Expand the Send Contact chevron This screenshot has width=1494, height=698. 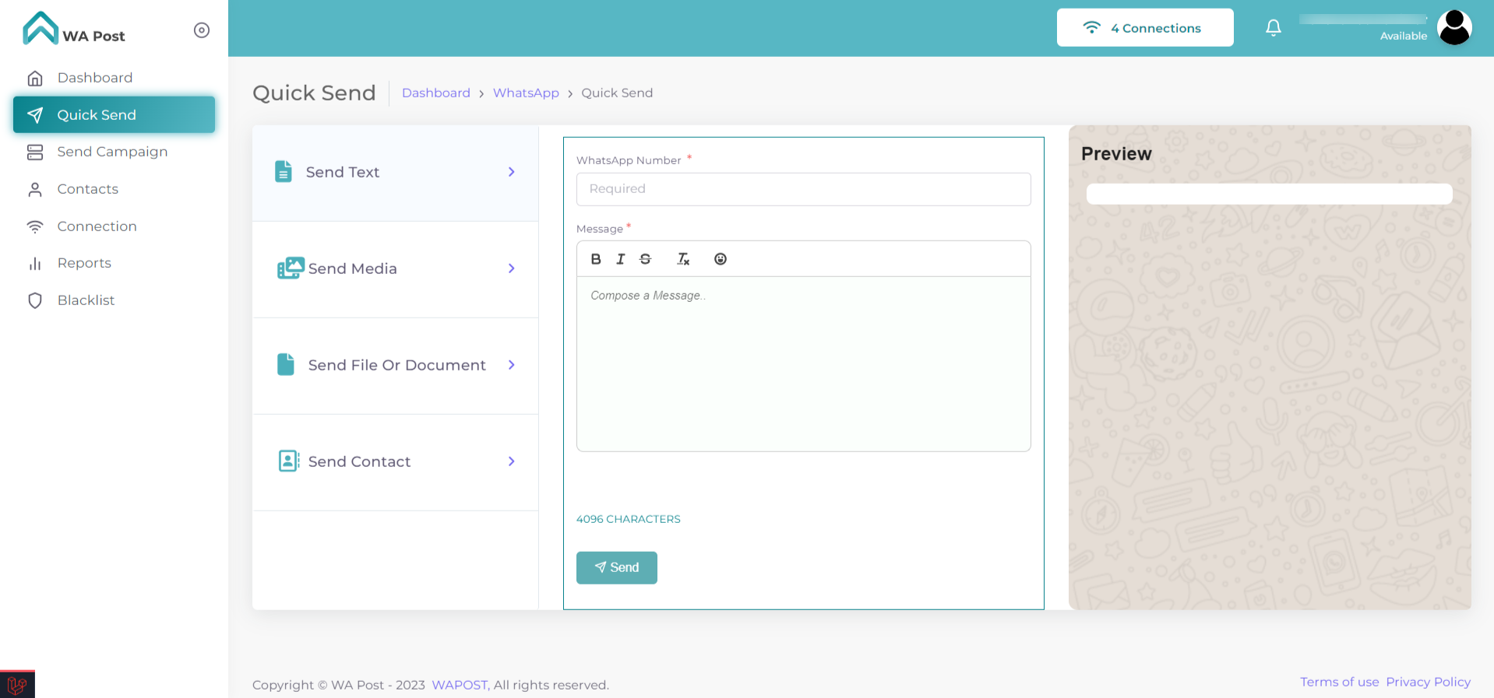(x=512, y=461)
